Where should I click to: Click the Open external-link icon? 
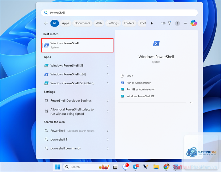click(x=122, y=76)
